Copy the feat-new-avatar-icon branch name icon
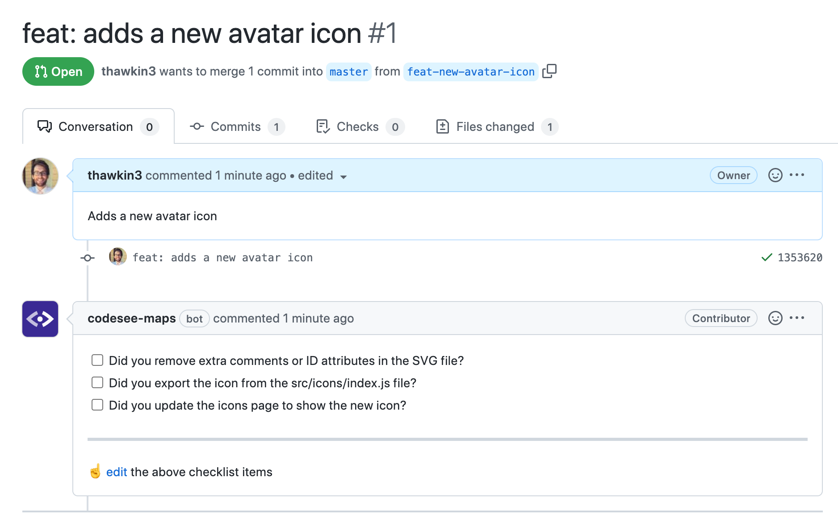 549,71
